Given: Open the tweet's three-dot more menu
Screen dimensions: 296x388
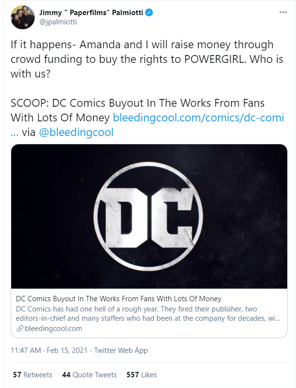Looking at the screenshot, I should pos(282,12).
